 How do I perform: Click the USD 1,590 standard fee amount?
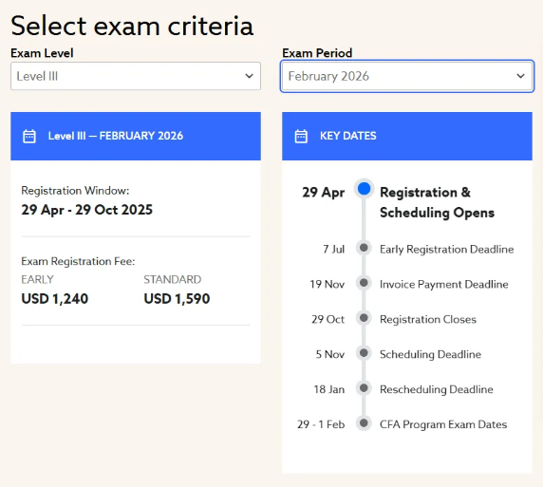click(177, 299)
